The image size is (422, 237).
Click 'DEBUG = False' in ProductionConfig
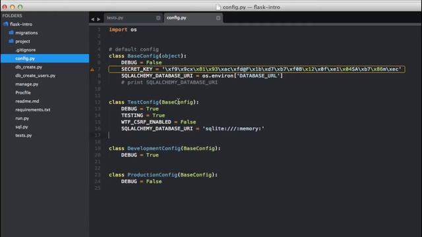click(141, 182)
